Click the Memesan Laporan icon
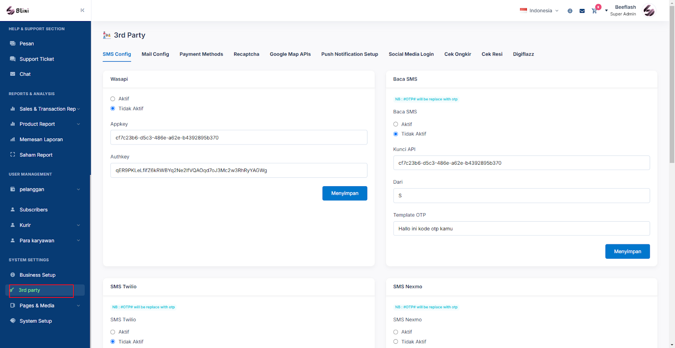This screenshot has height=348, width=675. click(13, 139)
